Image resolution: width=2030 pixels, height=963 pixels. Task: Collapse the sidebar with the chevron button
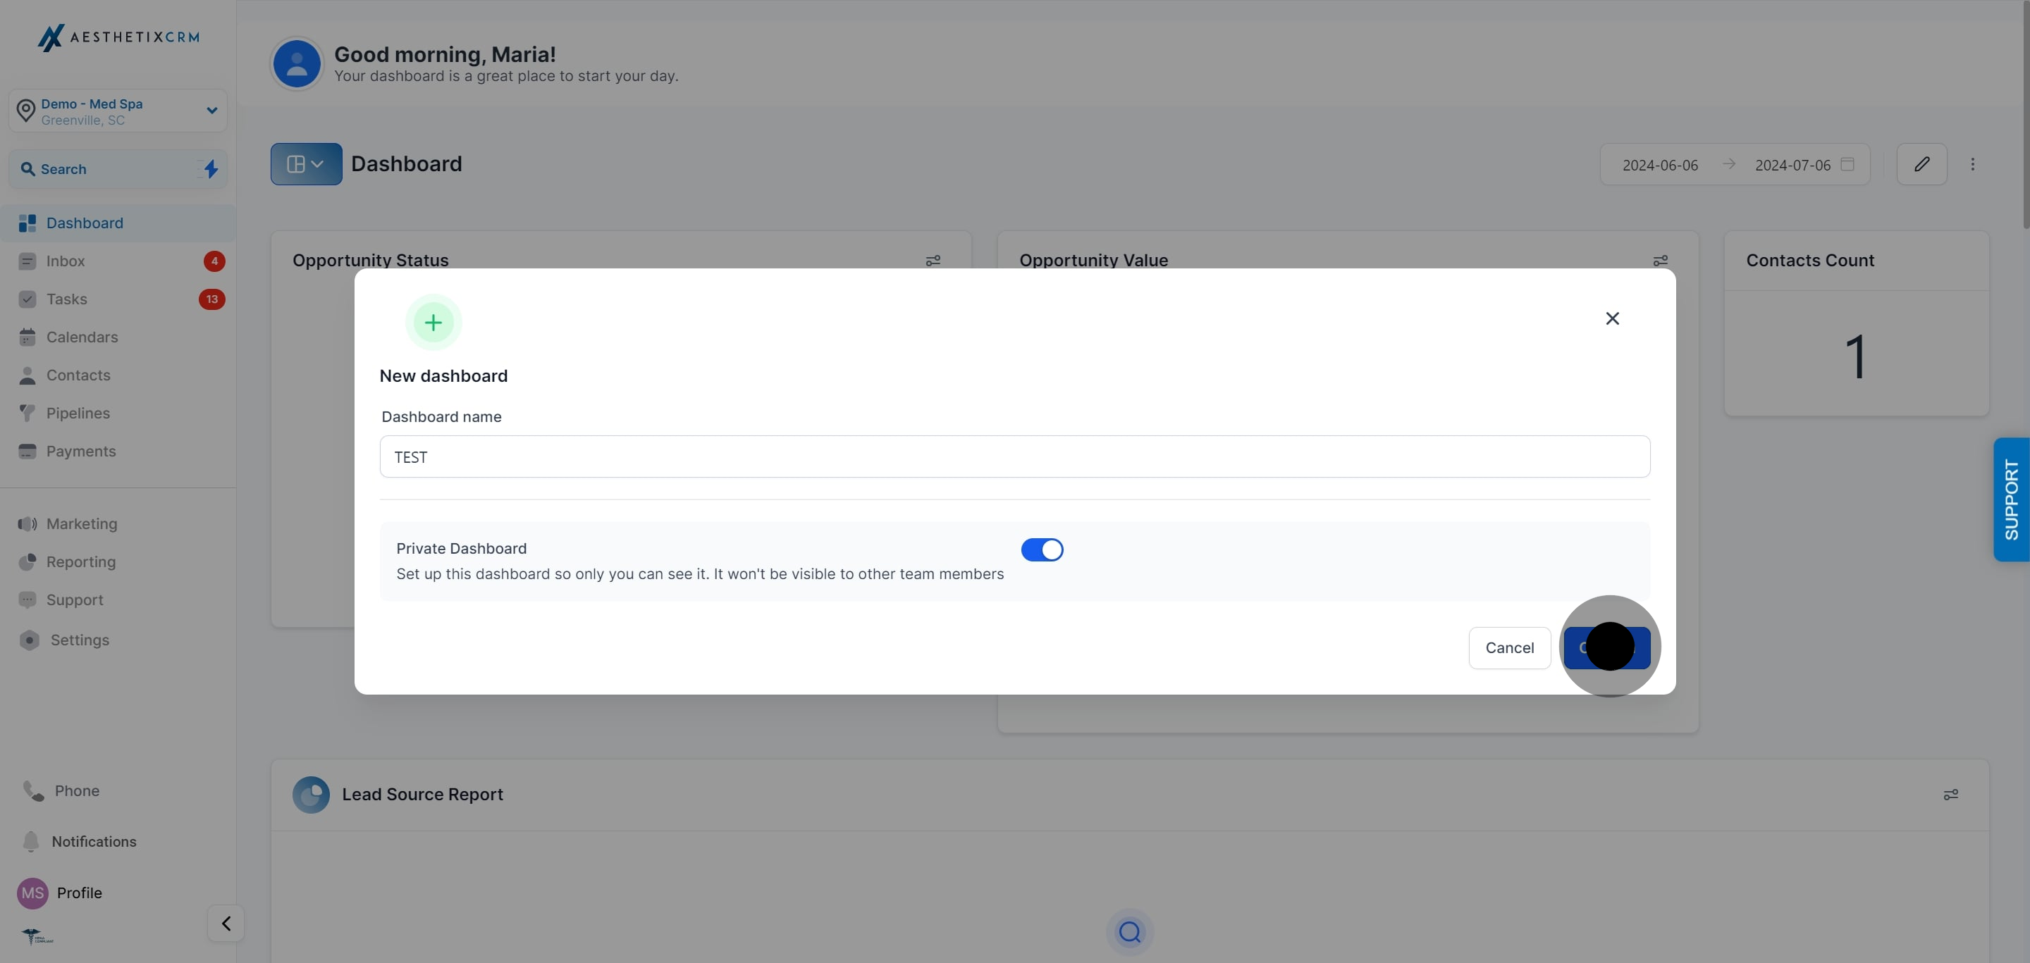pos(226,924)
